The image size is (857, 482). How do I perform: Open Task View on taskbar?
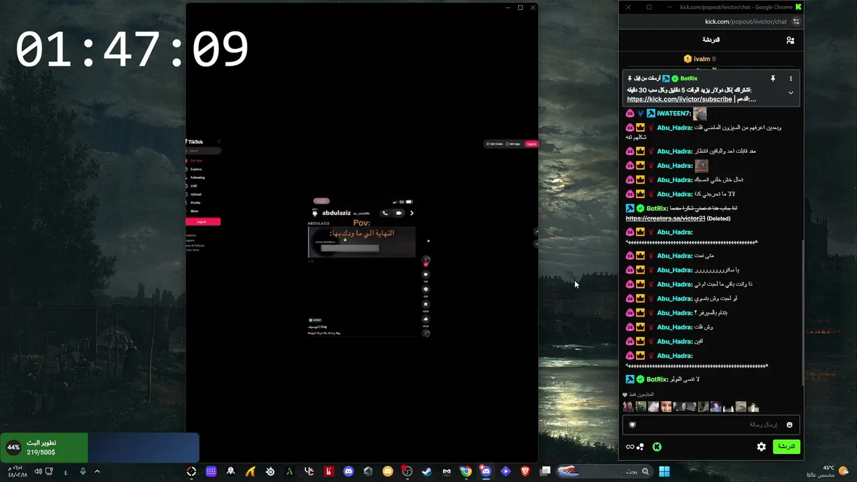[546, 471]
